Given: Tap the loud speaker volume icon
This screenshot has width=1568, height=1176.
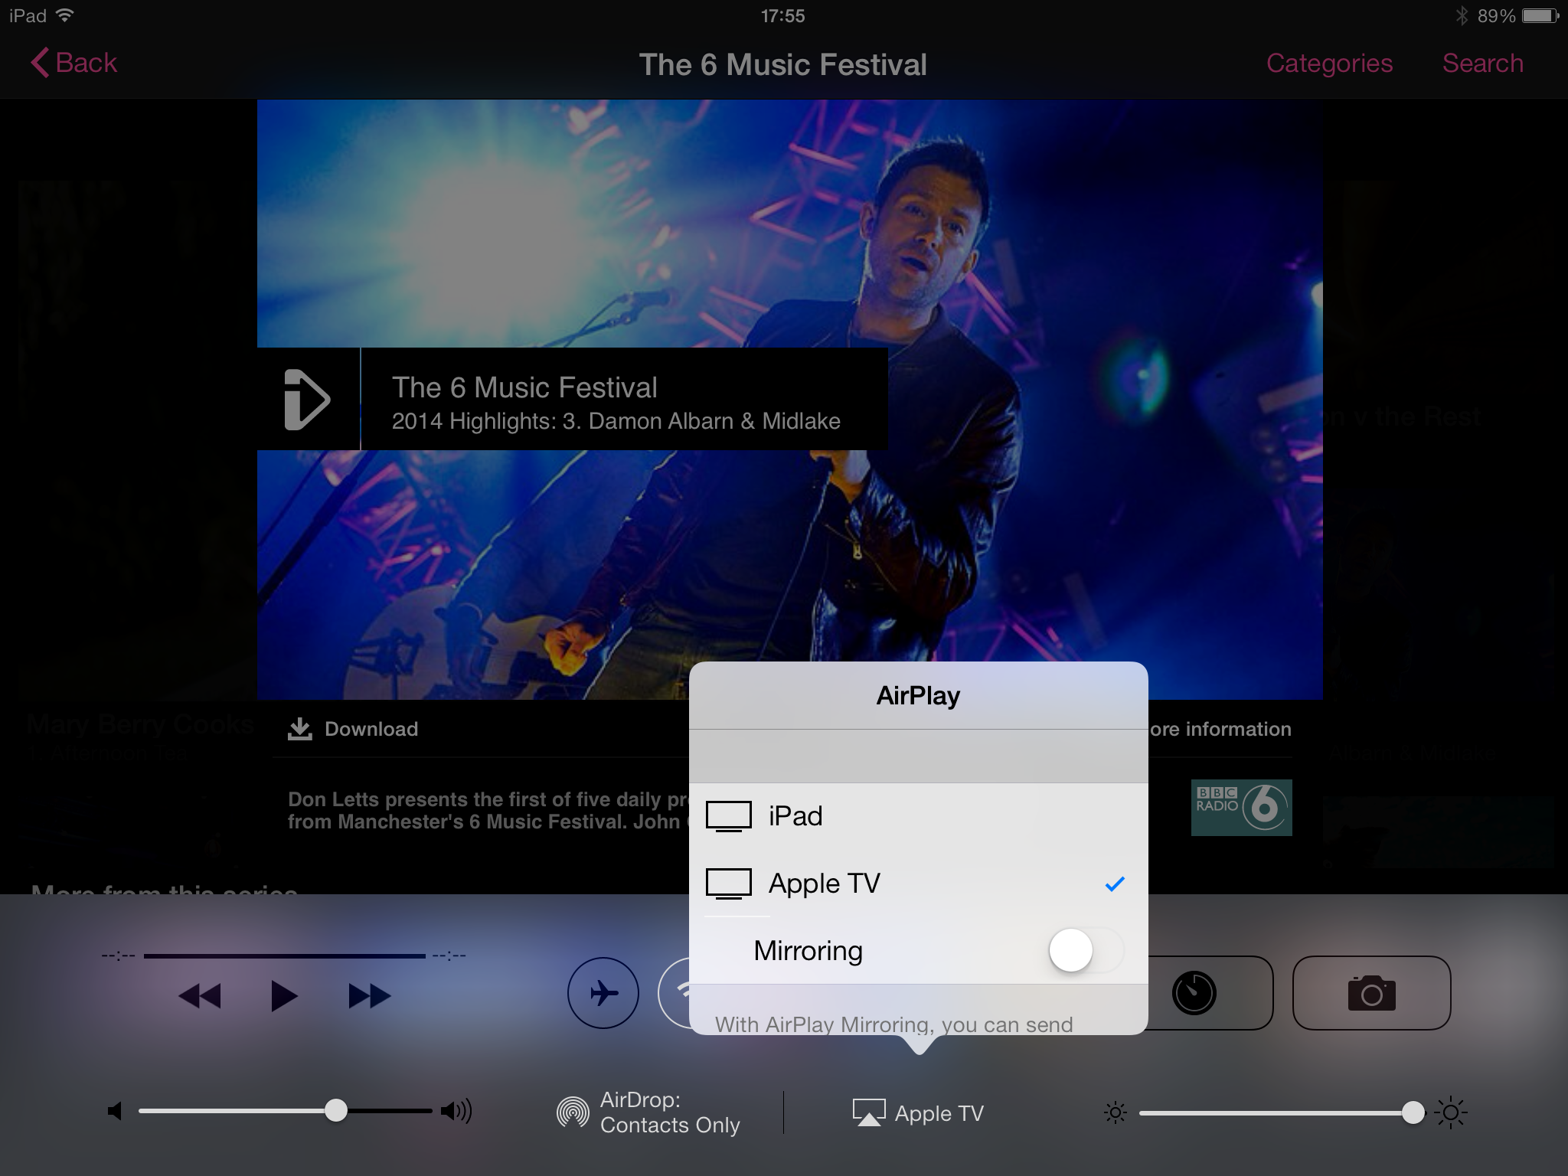Looking at the screenshot, I should tap(456, 1111).
